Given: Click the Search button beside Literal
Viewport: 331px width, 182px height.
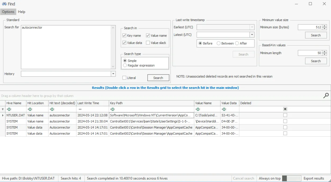Looking at the screenshot, I should [x=158, y=78].
